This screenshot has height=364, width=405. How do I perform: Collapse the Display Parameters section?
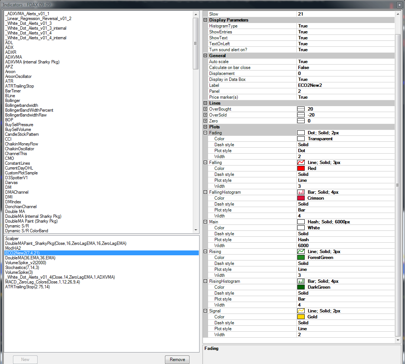click(205, 20)
